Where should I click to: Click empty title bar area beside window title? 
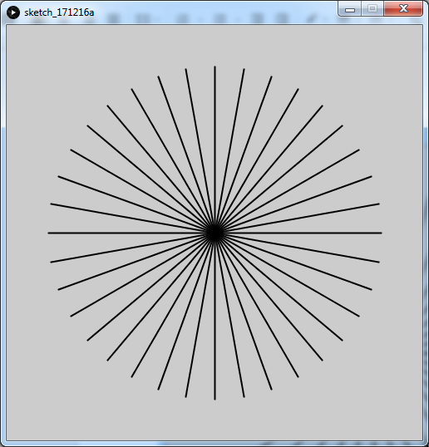click(214, 12)
